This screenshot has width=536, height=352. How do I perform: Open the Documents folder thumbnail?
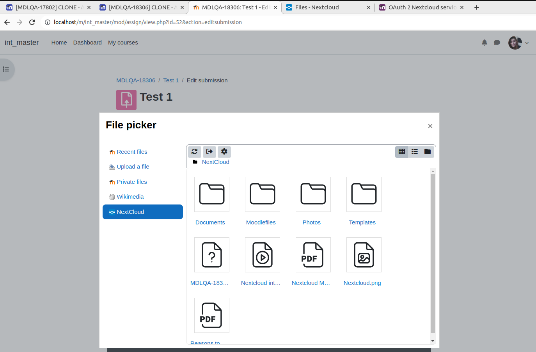pos(212,194)
